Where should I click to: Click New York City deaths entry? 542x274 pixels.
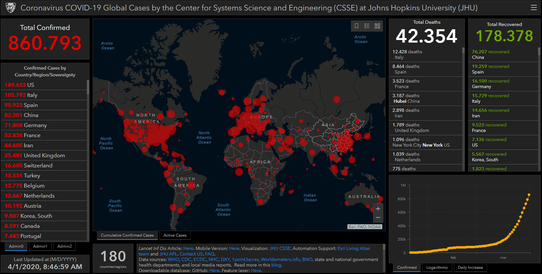click(426, 142)
